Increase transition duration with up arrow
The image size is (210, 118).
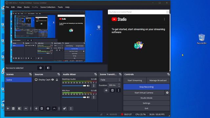(119, 84)
